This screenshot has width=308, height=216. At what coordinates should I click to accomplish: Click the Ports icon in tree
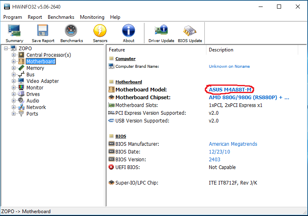[21, 114]
